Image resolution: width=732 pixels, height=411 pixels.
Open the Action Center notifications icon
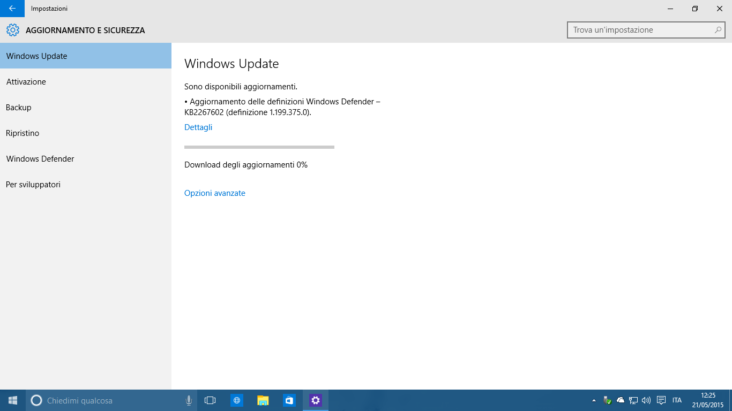point(661,400)
